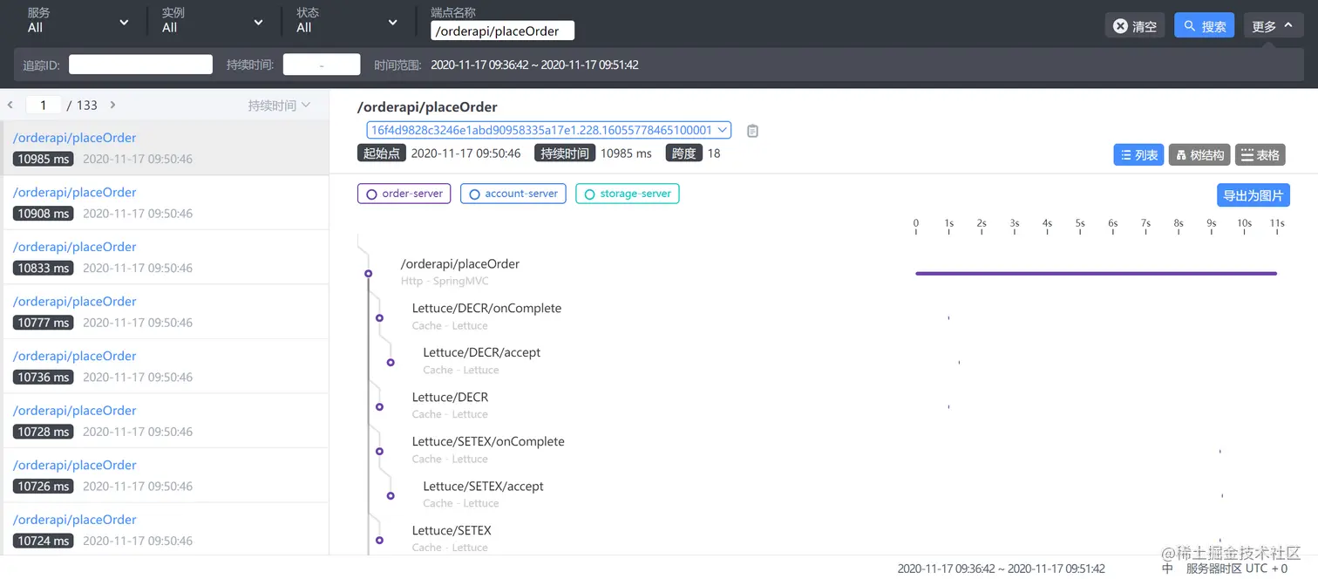Toggle account-server service legend

coord(513,194)
